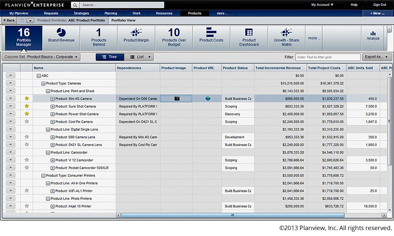394x236 pixels.
Task: Open the Strategies menu tab
Action: pos(81,13)
